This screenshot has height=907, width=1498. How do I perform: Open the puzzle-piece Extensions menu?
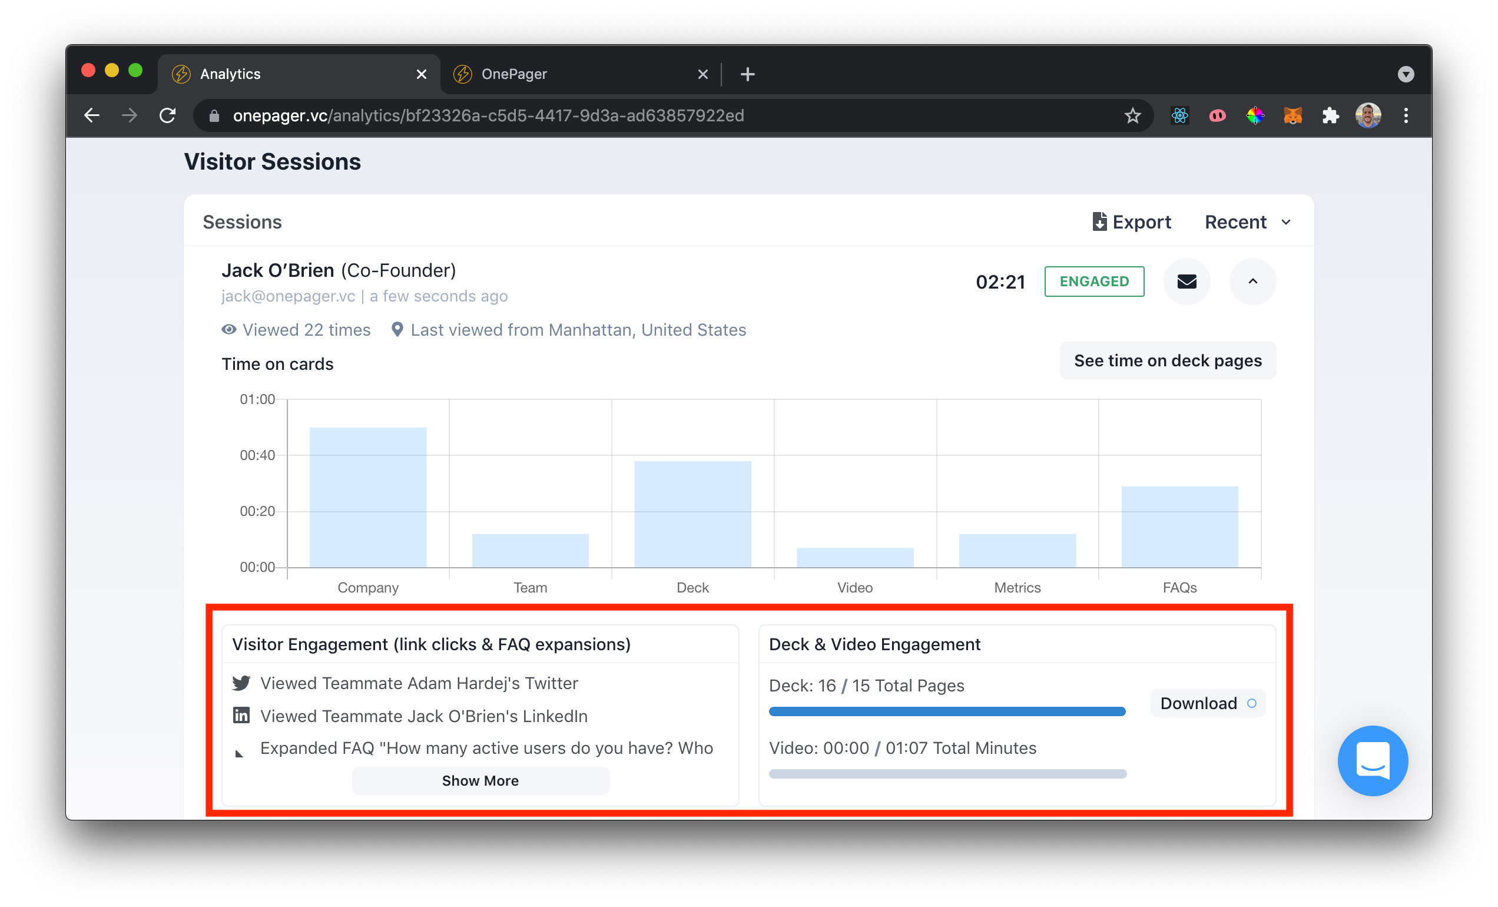1330,115
